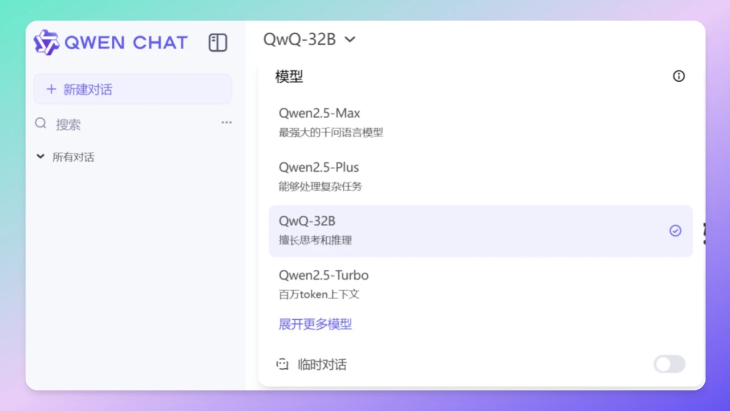Toggle the 临时对话 temporary chat switch
The image size is (730, 411).
[x=670, y=364]
